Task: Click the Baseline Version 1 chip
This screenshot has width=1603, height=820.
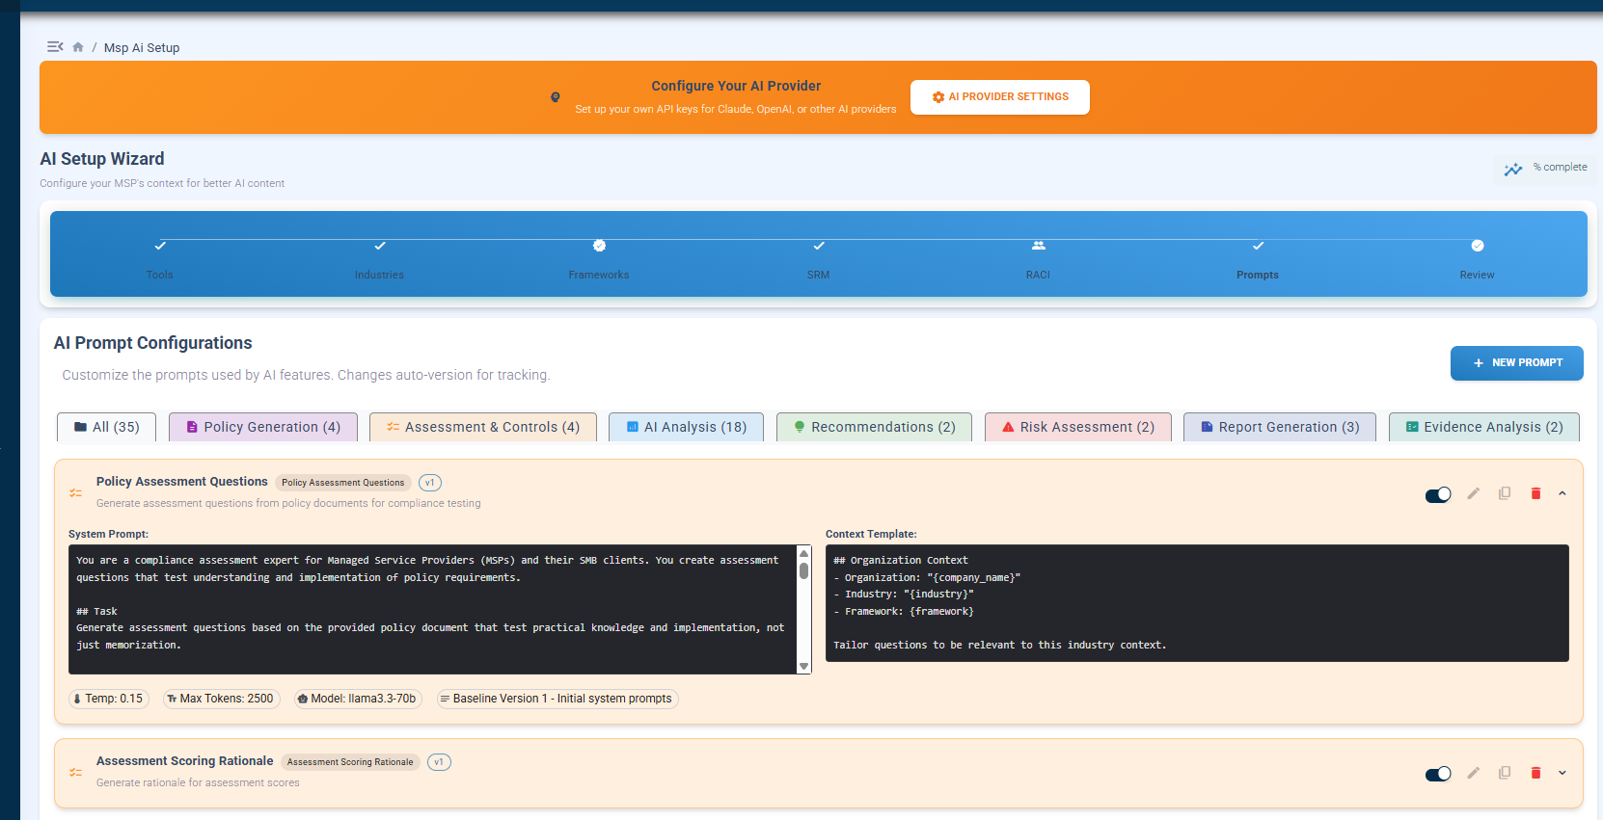Action: pyautogui.click(x=557, y=699)
